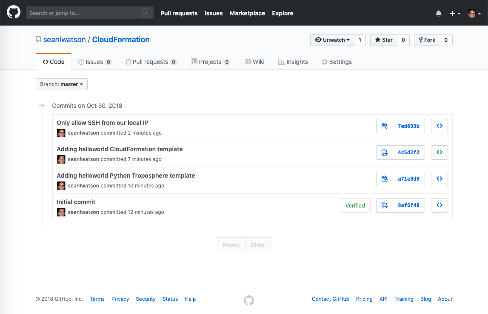Open the Security footer link
The height and width of the screenshot is (314, 488).
(x=146, y=299)
